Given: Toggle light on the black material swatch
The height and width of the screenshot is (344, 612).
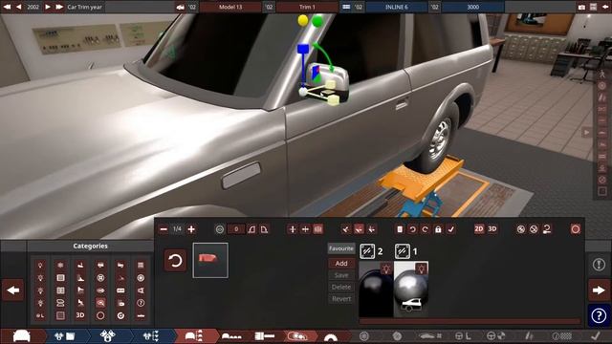Looking at the screenshot, I should (x=386, y=269).
